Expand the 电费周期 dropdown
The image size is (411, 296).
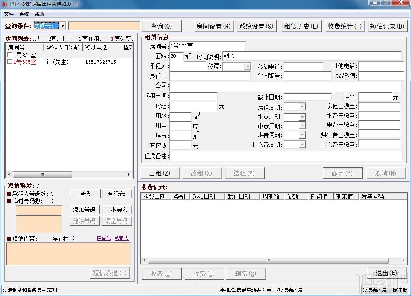(x=302, y=125)
